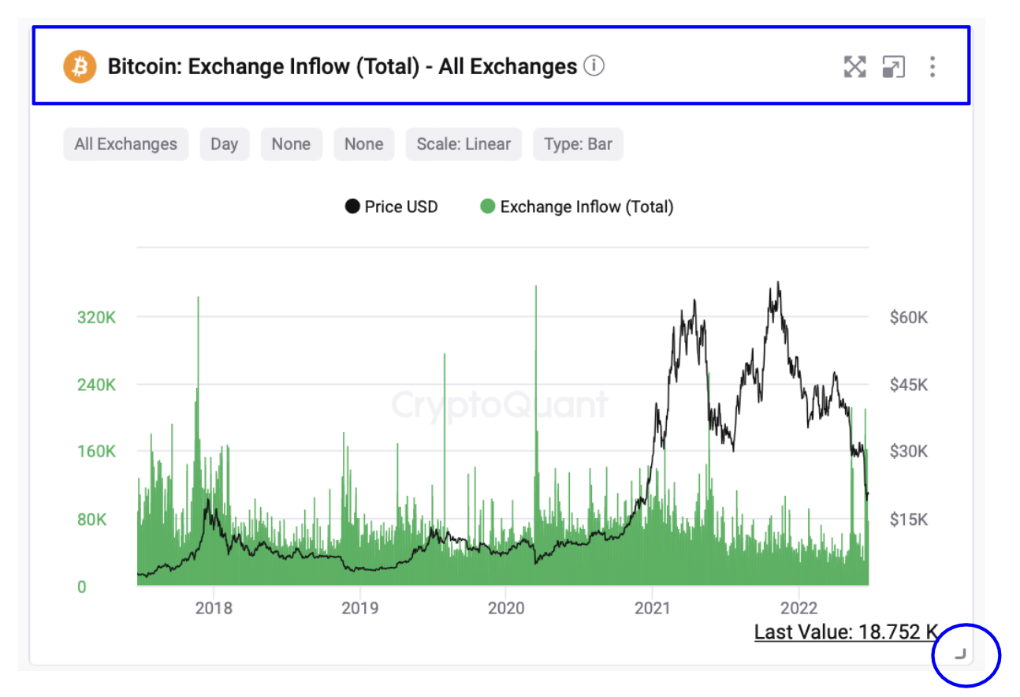Click the green Exchange Inflow legend dot
This screenshot has height=697, width=1020.
click(487, 207)
